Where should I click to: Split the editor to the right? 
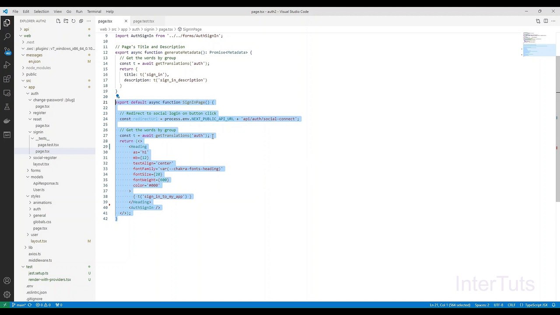click(546, 21)
